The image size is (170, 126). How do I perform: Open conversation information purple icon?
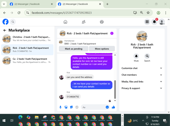tap(112, 33)
